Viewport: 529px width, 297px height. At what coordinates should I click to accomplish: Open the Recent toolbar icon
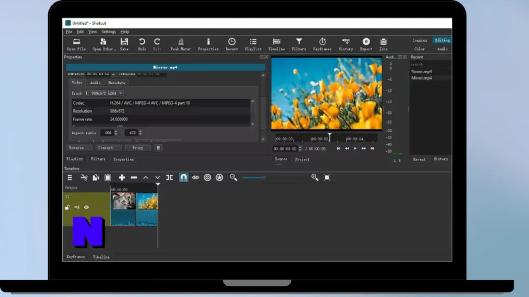pyautogui.click(x=232, y=44)
